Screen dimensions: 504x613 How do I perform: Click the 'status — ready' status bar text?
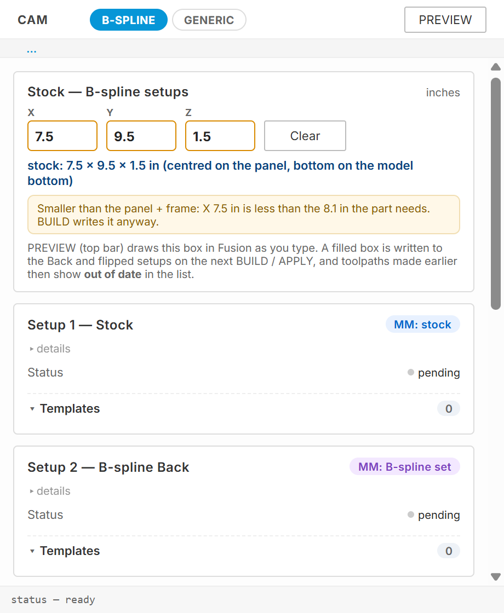[53, 599]
